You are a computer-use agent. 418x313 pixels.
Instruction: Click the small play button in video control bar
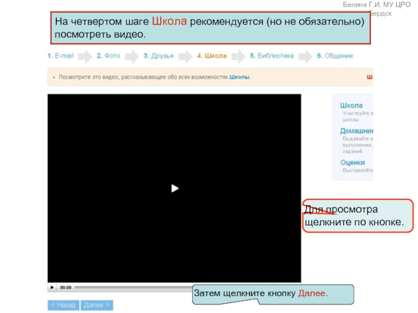click(x=52, y=287)
